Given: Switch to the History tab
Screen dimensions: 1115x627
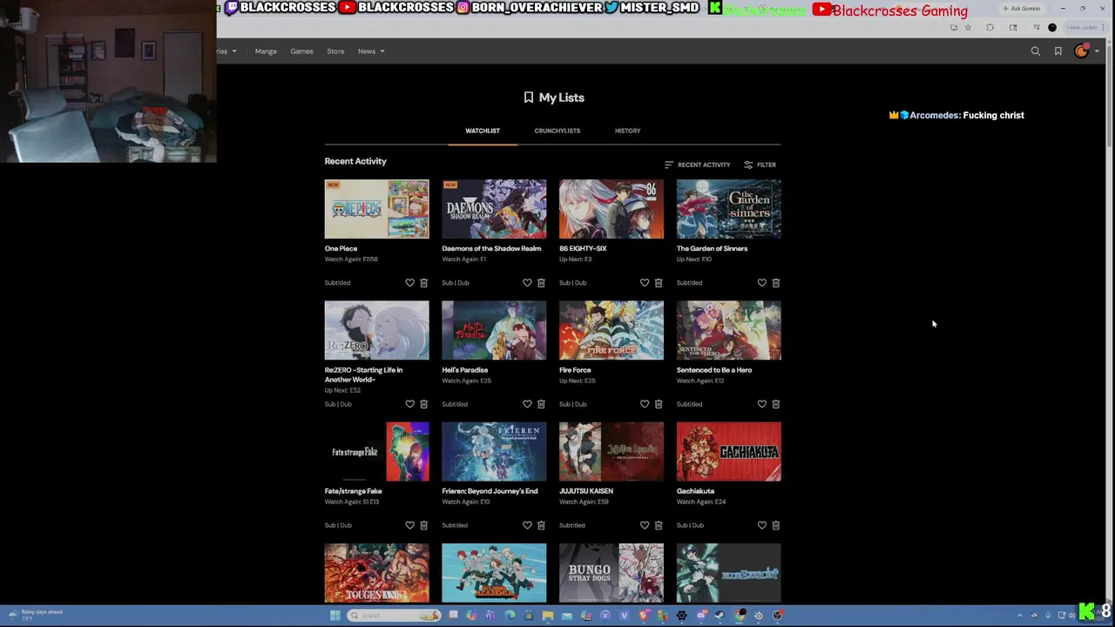Looking at the screenshot, I should (x=627, y=131).
